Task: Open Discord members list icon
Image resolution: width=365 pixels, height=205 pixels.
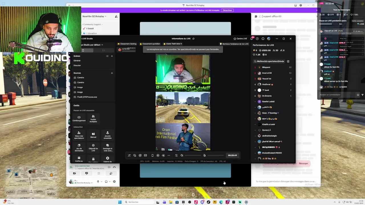Action: click(x=116, y=17)
